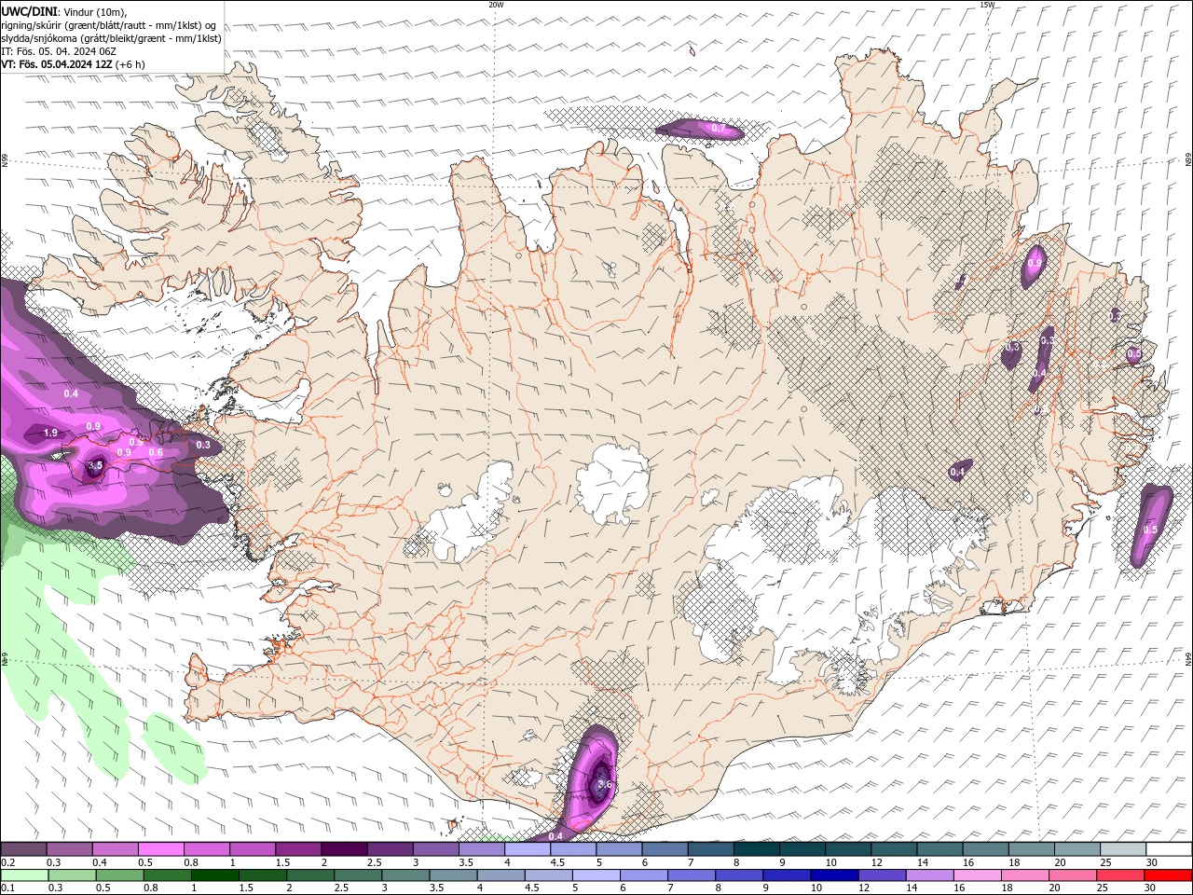Screen dimensions: 1193x895
Task: Click the '0.6' precipitation value in the west
Action: [156, 453]
